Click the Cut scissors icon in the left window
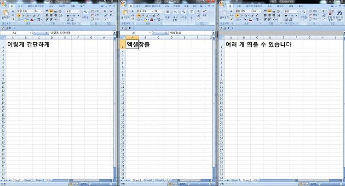Image resolution: width=345 pixels, height=186 pixels. click(13, 11)
